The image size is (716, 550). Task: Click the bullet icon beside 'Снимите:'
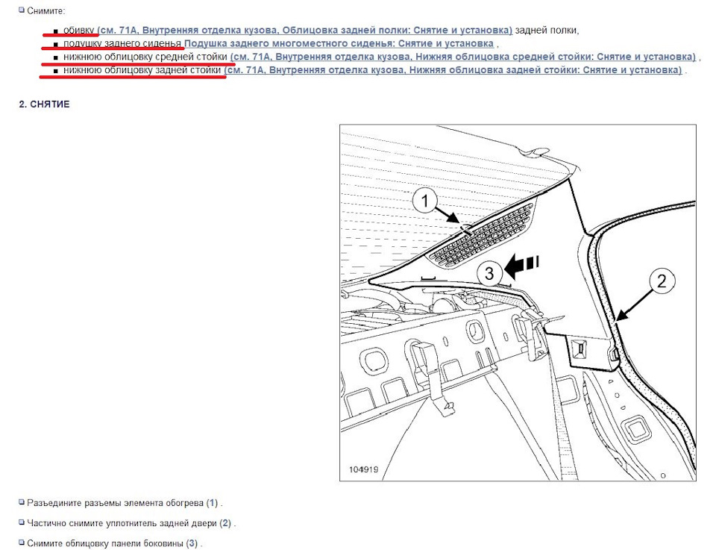tap(22, 10)
